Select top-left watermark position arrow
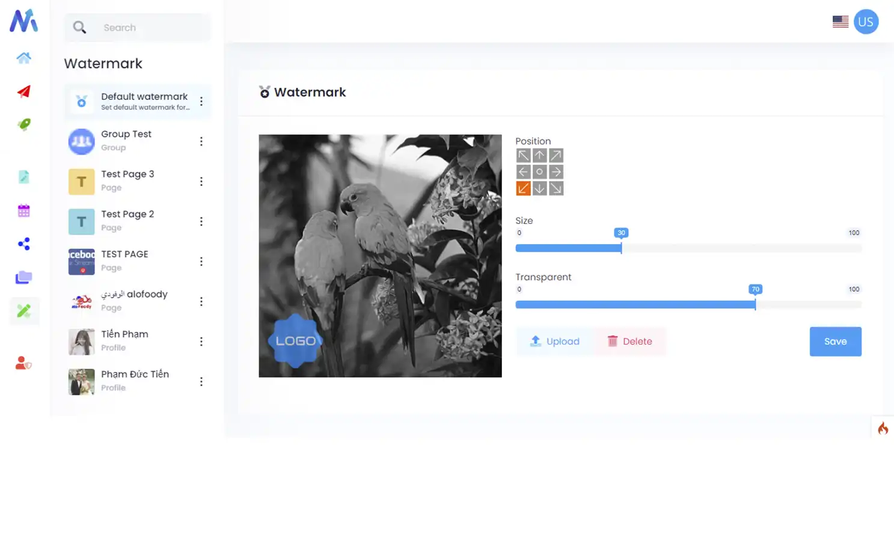The height and width of the screenshot is (555, 894). pos(523,155)
